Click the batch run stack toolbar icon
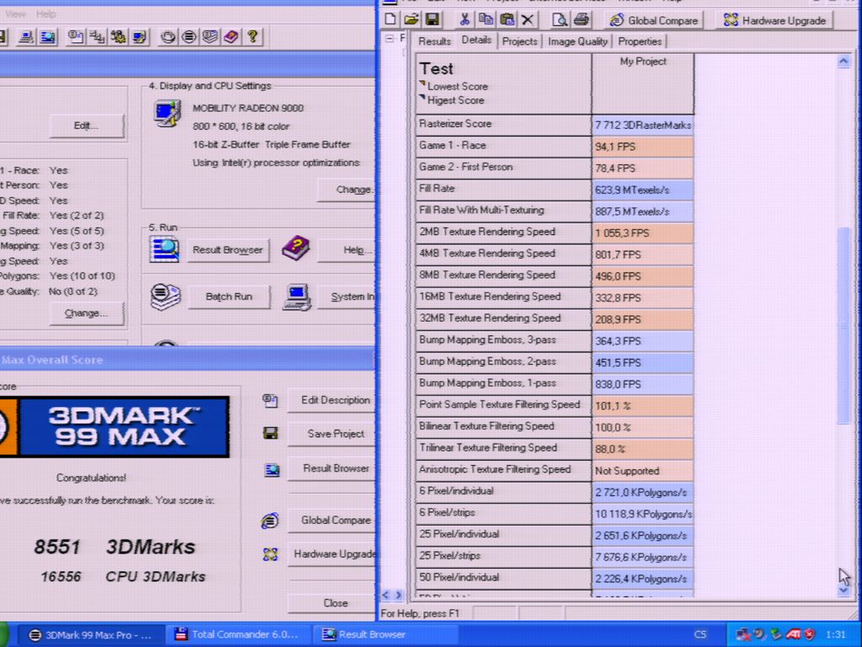The image size is (862, 647). (210, 37)
